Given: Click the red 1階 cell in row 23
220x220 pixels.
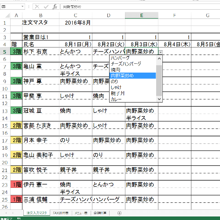Looking at the screenshot, I should 16,184.
